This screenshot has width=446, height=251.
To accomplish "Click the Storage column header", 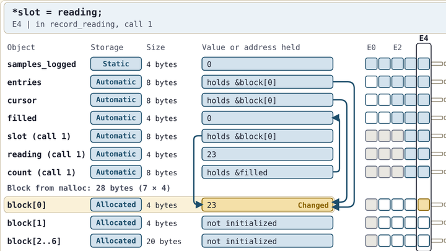I will [107, 48].
